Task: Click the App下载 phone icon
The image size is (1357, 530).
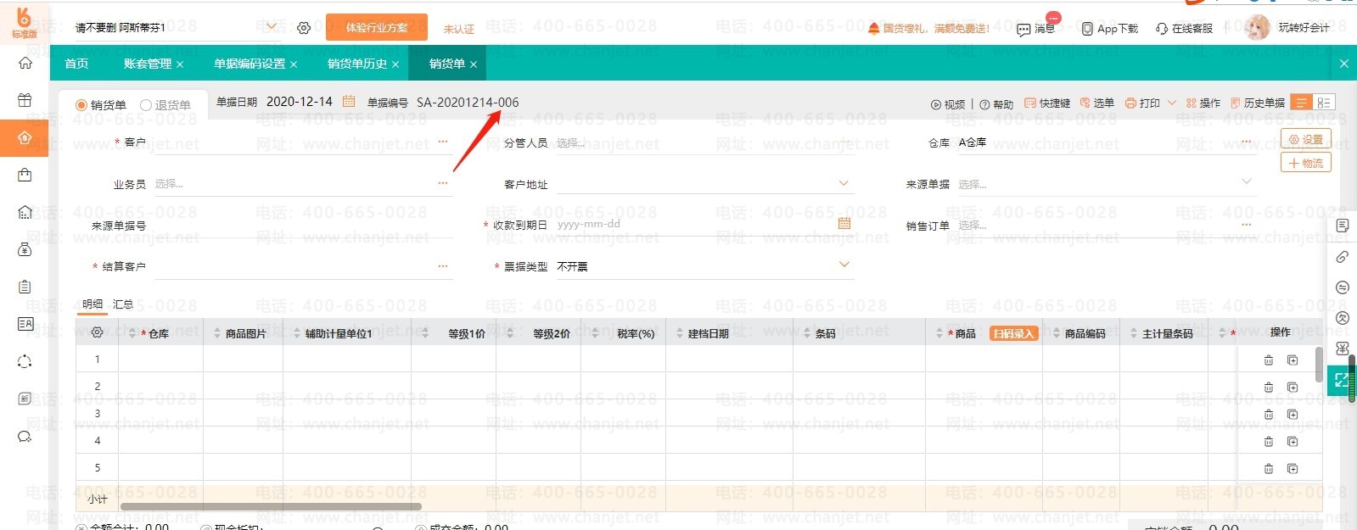Action: [1087, 29]
